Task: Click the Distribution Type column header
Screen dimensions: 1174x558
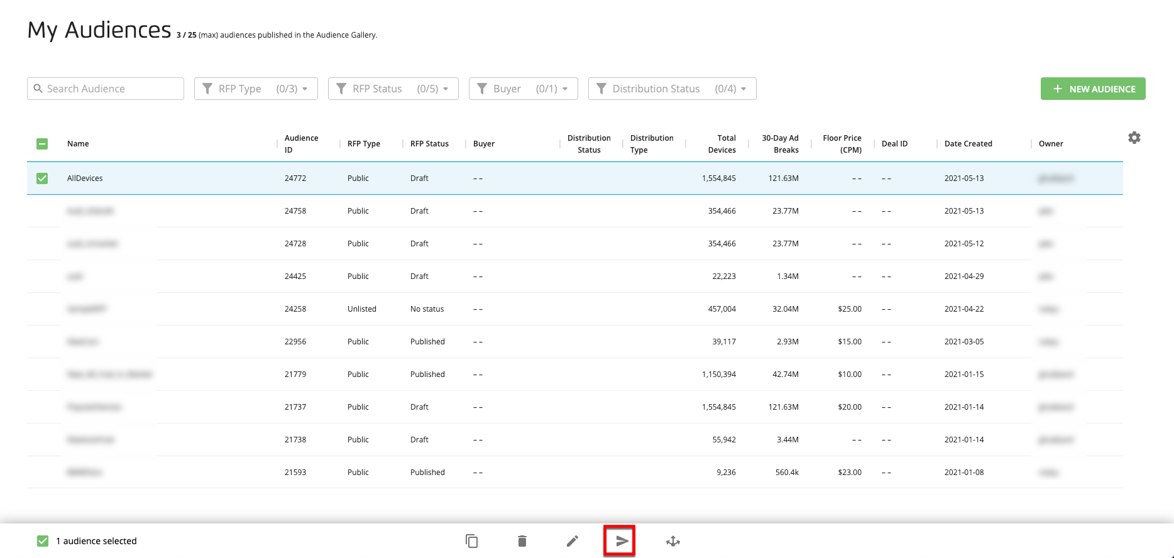Action: tap(652, 144)
